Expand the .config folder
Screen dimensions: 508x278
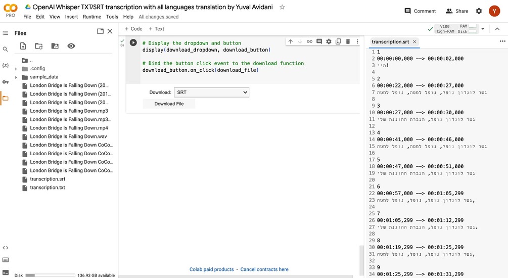pyautogui.click(x=16, y=69)
